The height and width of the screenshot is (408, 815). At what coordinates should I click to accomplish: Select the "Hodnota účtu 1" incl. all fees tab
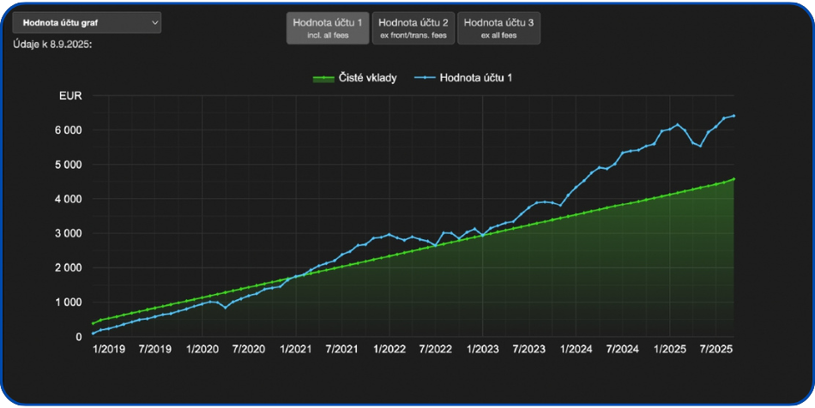[327, 28]
